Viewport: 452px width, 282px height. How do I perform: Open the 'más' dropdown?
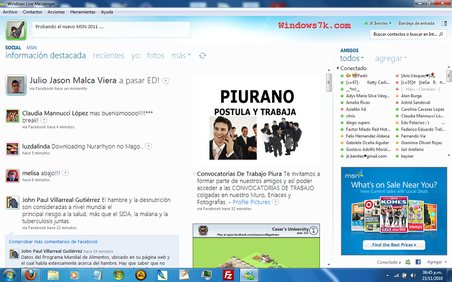coord(181,56)
